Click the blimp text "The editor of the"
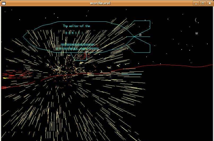 pyautogui.click(x=77, y=26)
